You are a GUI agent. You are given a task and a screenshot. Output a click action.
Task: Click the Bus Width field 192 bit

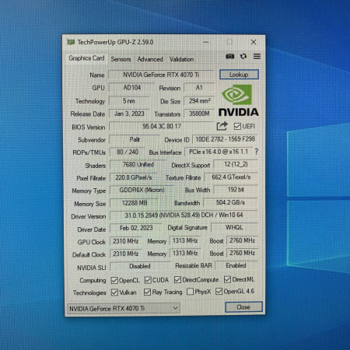[236, 190]
